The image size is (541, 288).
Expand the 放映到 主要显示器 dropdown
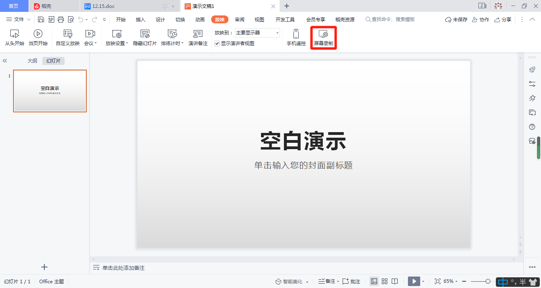[277, 33]
